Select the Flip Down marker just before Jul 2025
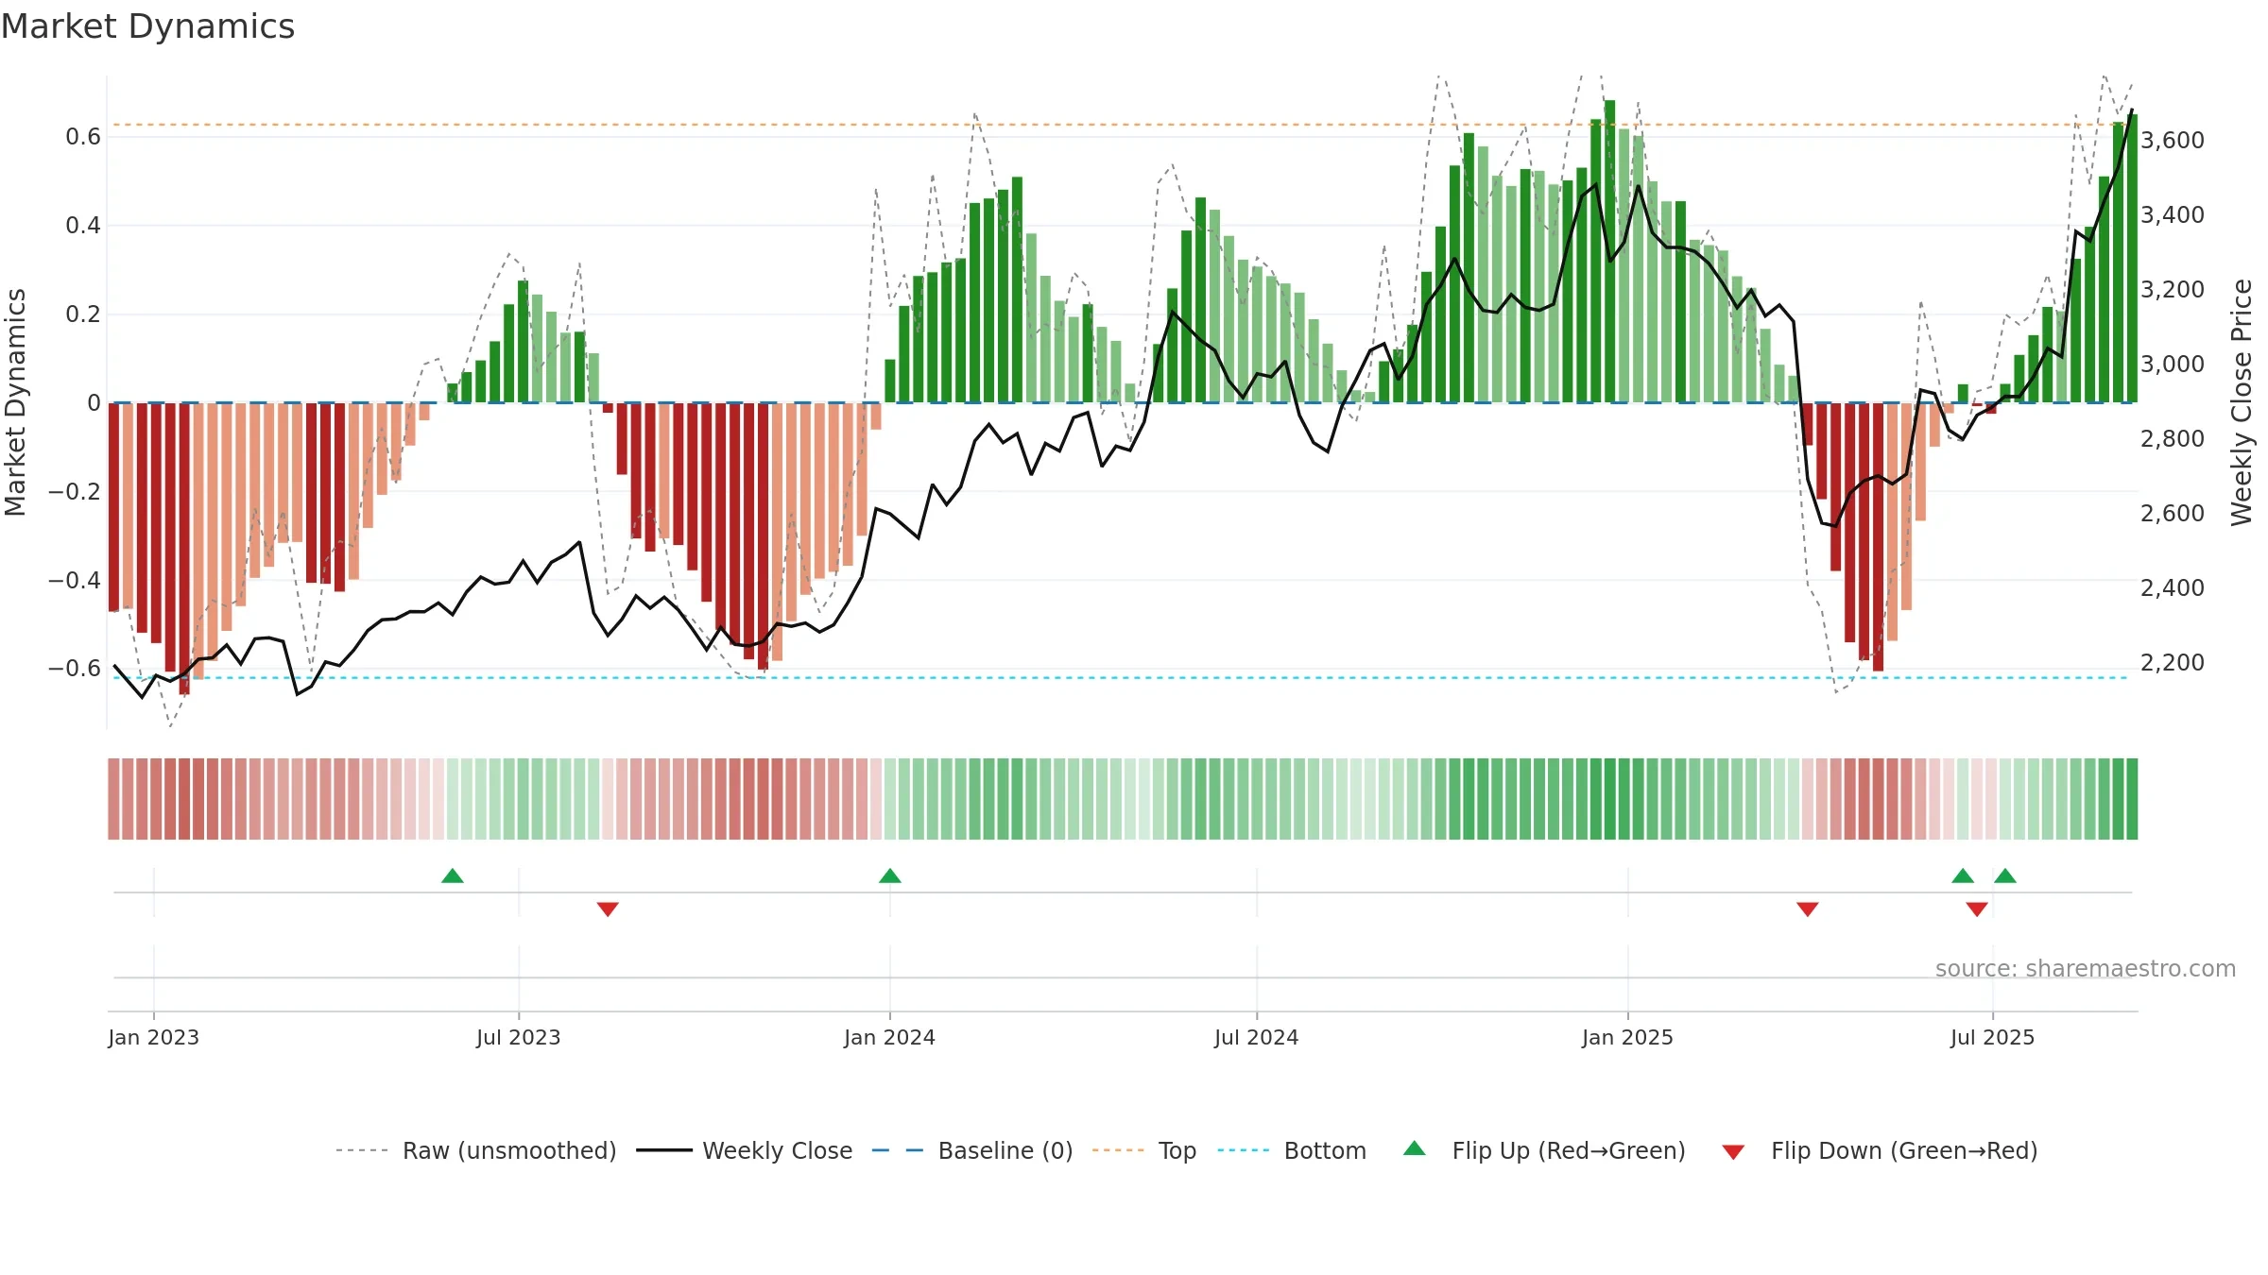 pos(1977,909)
